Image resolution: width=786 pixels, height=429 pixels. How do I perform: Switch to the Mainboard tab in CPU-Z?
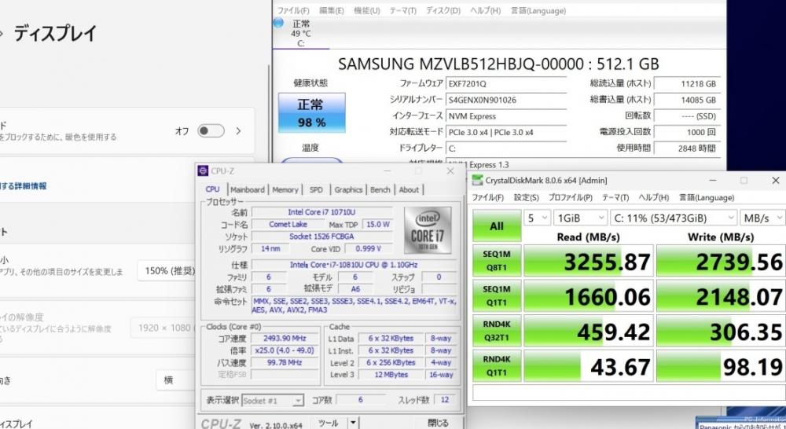(x=247, y=190)
